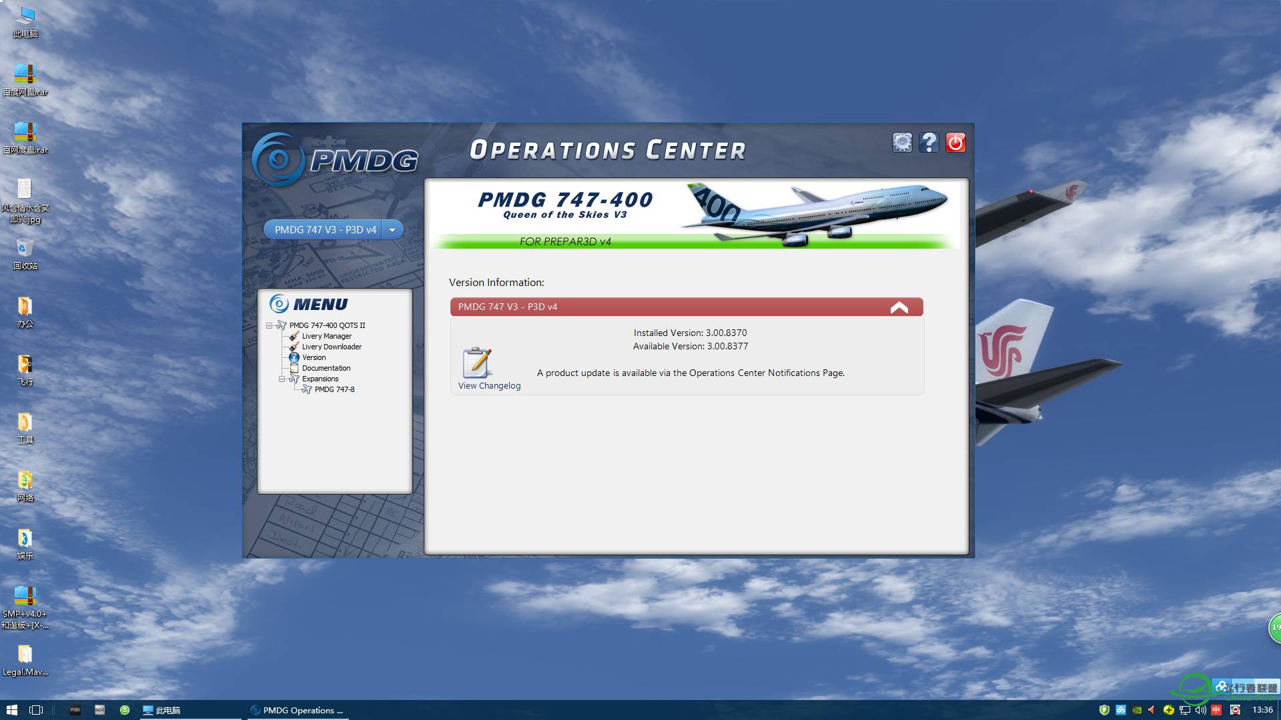Image resolution: width=1281 pixels, height=720 pixels.
Task: Click the Available Version 3.00.8377 text
Action: pyautogui.click(x=691, y=346)
